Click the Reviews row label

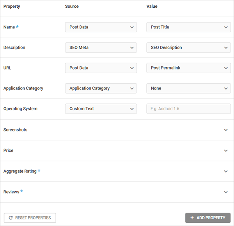tap(11, 192)
